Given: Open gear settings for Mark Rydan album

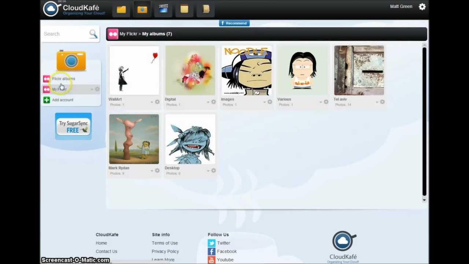Looking at the screenshot, I should 157,170.
